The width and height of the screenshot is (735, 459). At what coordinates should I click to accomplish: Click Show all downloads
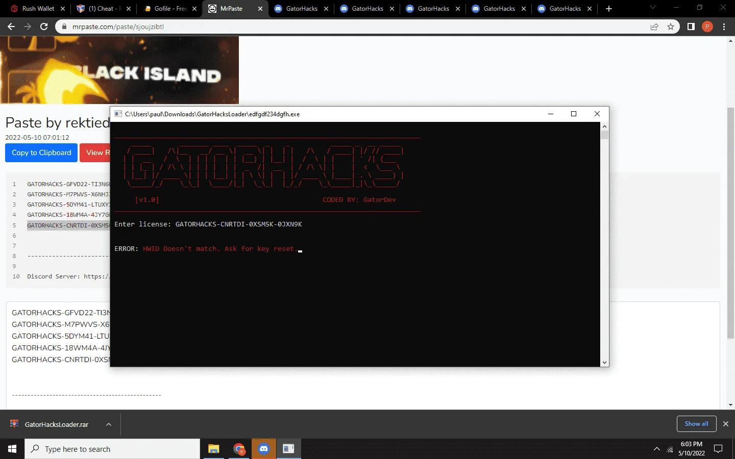(x=696, y=424)
